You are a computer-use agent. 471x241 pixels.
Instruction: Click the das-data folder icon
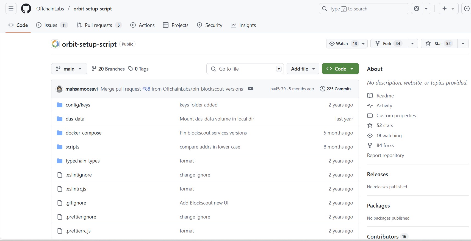[x=60, y=119]
